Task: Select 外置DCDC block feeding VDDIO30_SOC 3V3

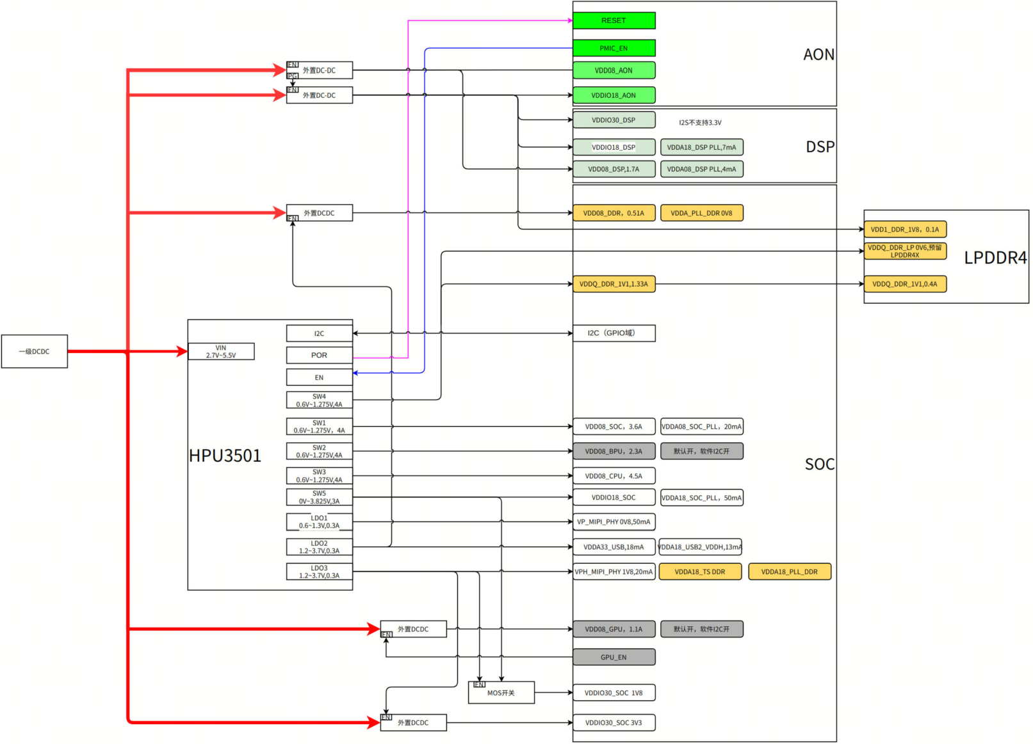Action: coord(413,723)
